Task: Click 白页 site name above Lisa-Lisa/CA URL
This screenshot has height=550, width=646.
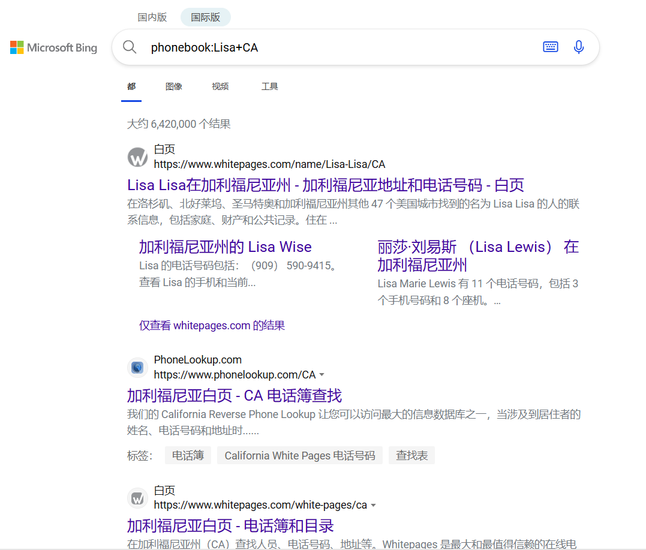Action: 164,149
